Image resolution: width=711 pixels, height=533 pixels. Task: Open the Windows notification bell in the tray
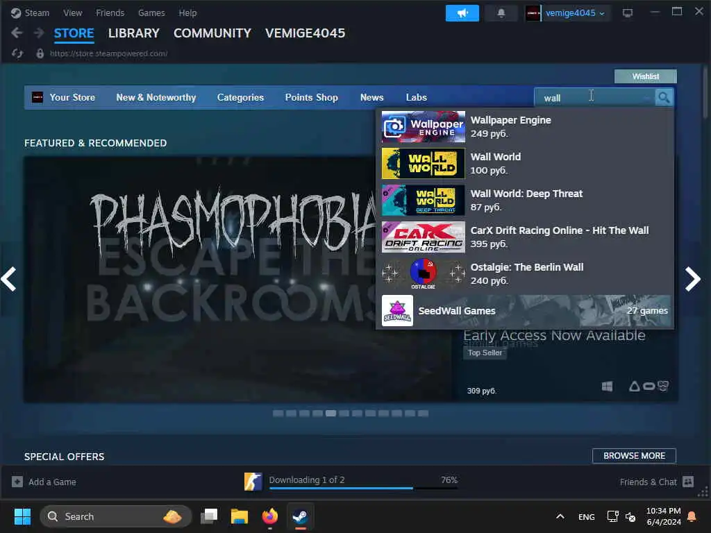pos(692,516)
